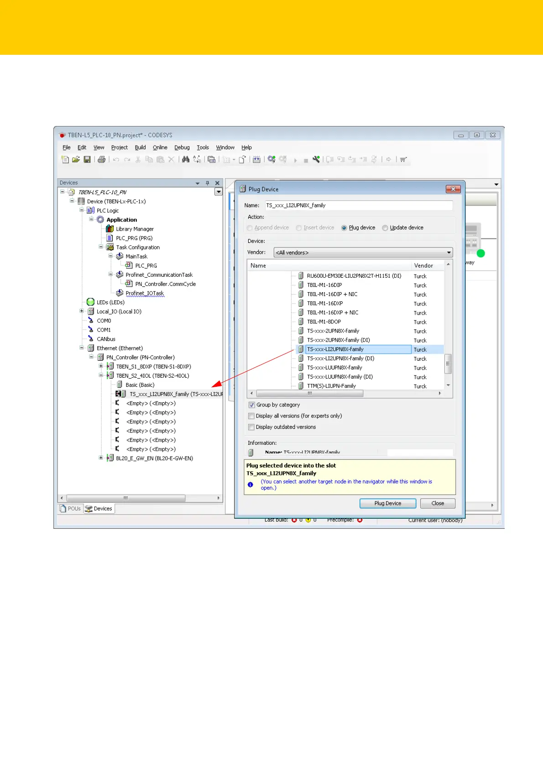Click the Start play arrow in toolbar
The width and height of the screenshot is (543, 769).
pos(296,160)
